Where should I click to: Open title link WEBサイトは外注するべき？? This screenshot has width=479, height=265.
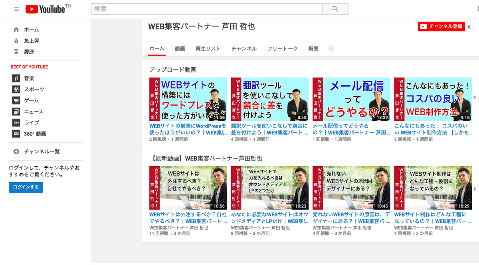point(188,218)
